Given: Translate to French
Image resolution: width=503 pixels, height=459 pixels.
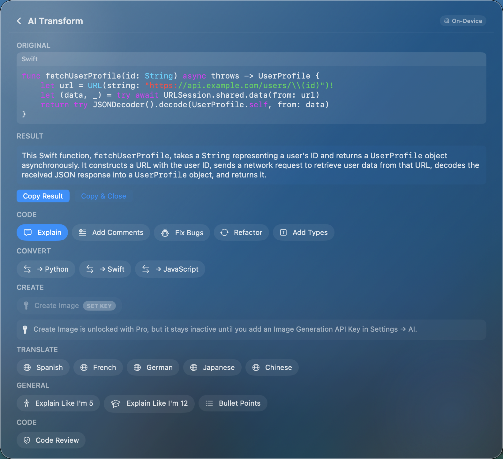Looking at the screenshot, I should (98, 367).
